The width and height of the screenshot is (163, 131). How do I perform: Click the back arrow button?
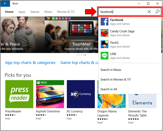pos(5,4)
